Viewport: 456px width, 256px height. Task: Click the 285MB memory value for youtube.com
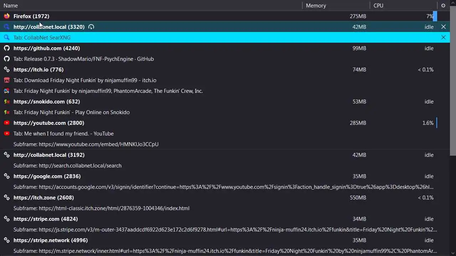pos(358,123)
